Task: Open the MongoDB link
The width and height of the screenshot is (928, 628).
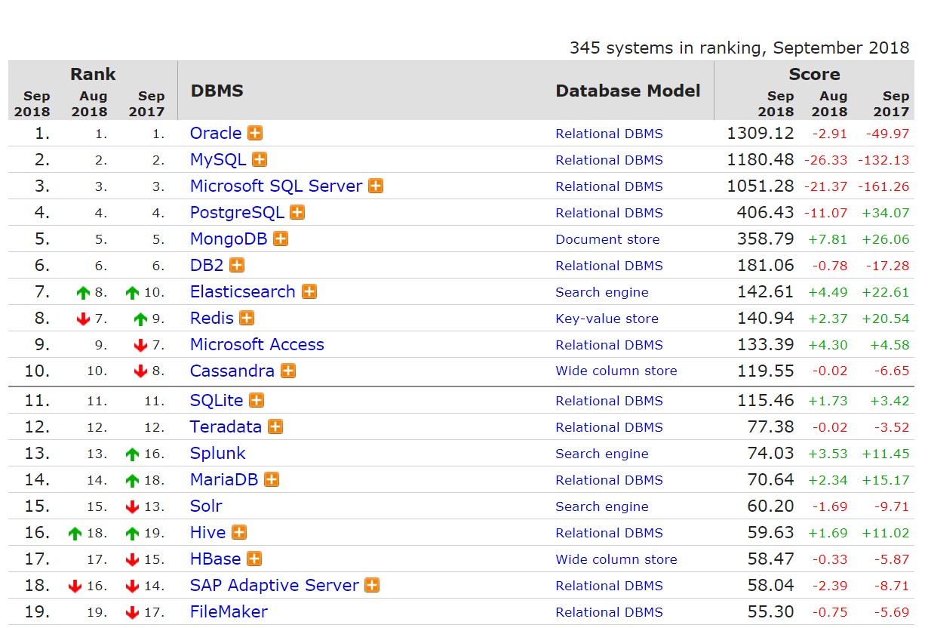Action: [229, 239]
